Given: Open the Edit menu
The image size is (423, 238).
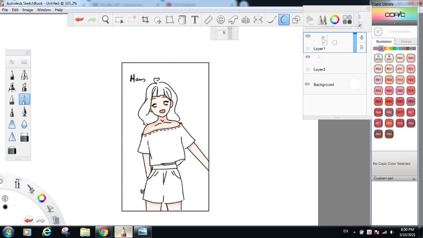Looking at the screenshot, I should click(15, 10).
